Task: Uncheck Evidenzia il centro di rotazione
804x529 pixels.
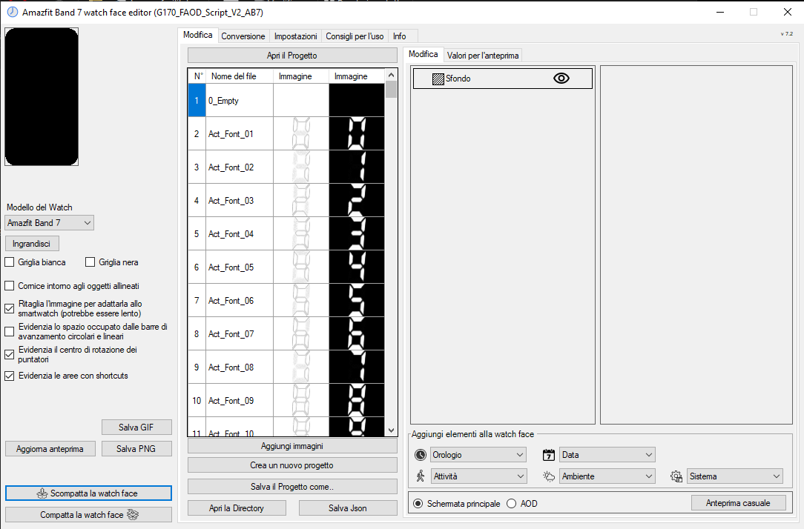Action: tap(9, 354)
